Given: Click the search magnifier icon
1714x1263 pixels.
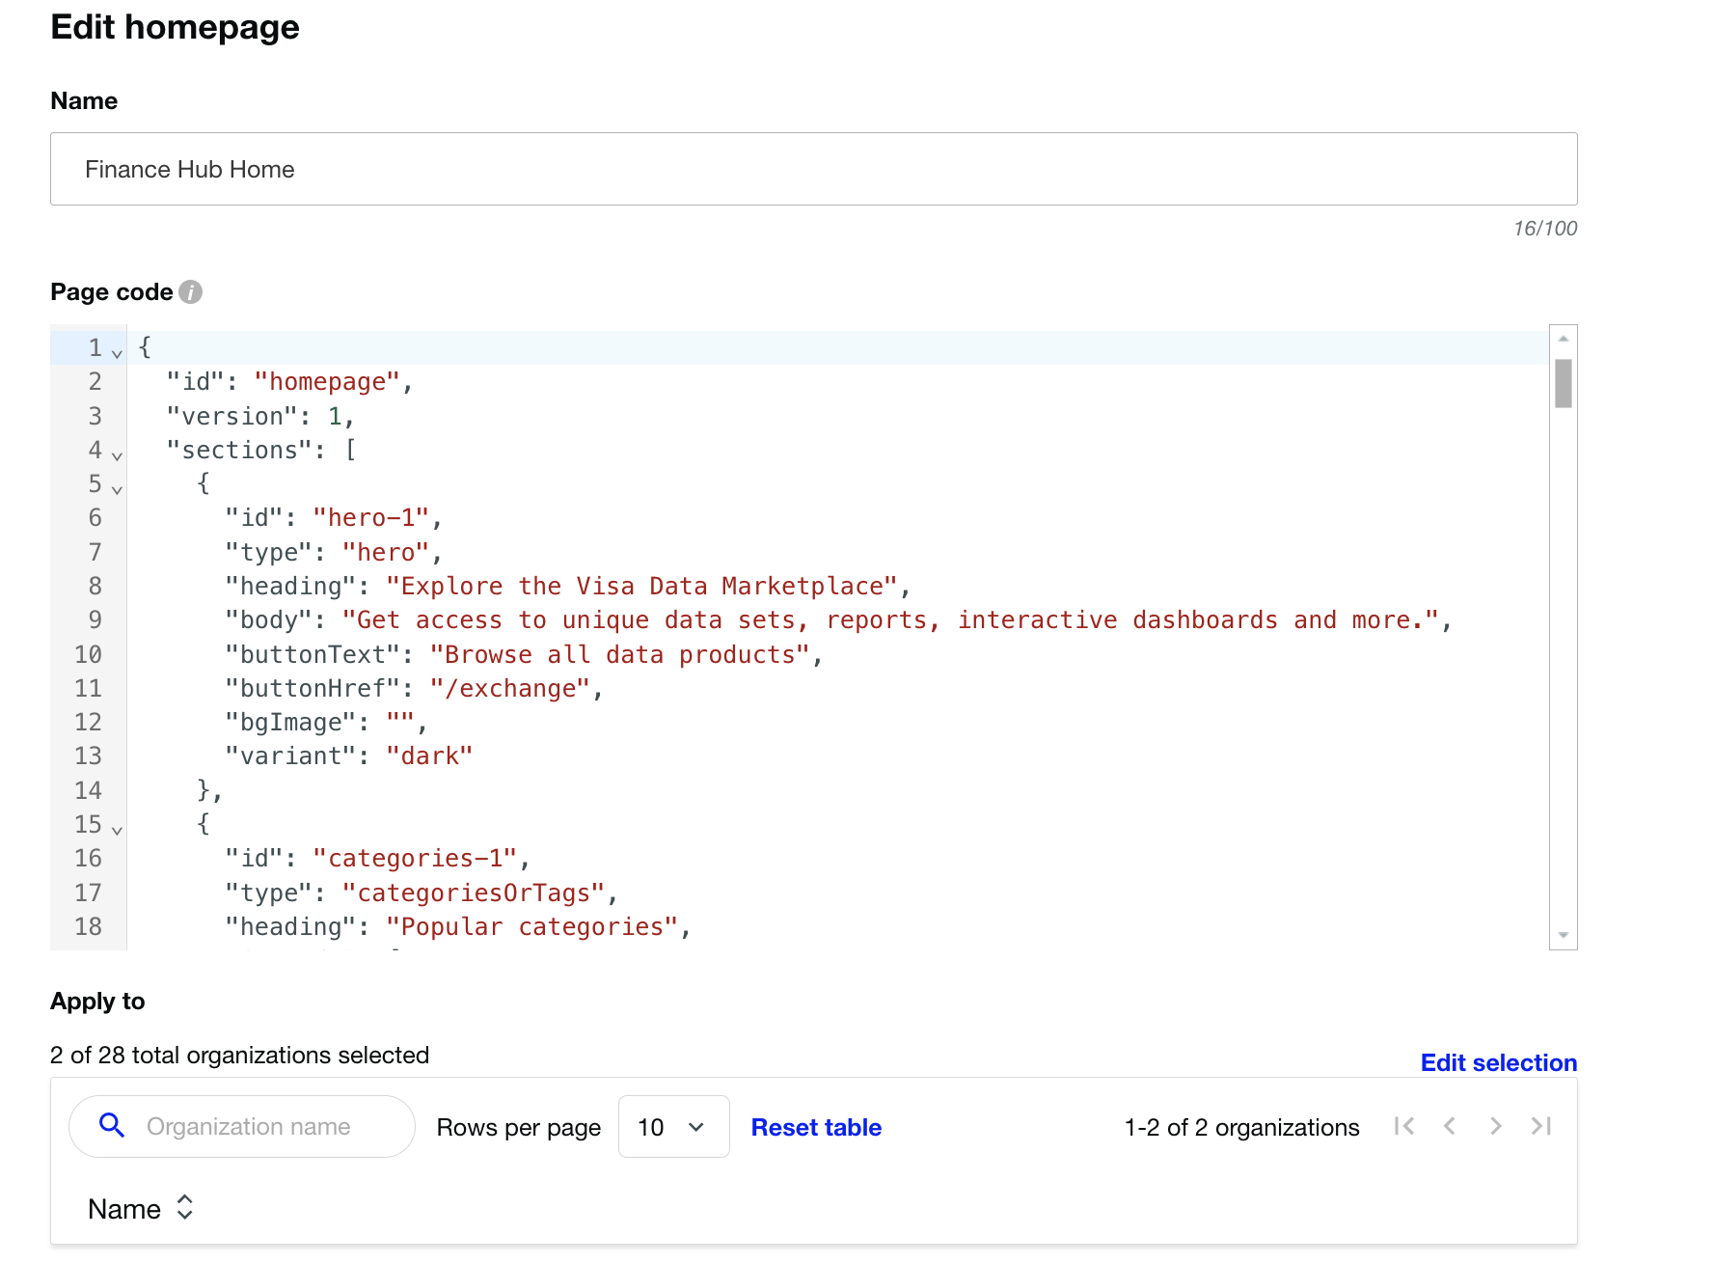Looking at the screenshot, I should click(112, 1125).
